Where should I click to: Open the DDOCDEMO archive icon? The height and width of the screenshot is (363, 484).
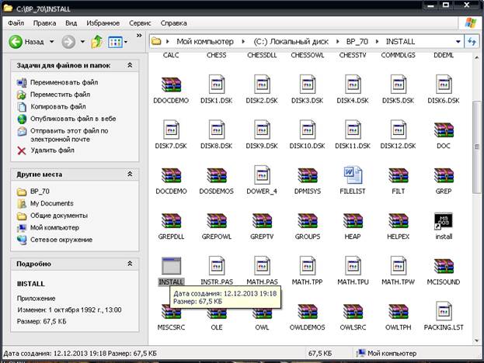pyautogui.click(x=171, y=85)
